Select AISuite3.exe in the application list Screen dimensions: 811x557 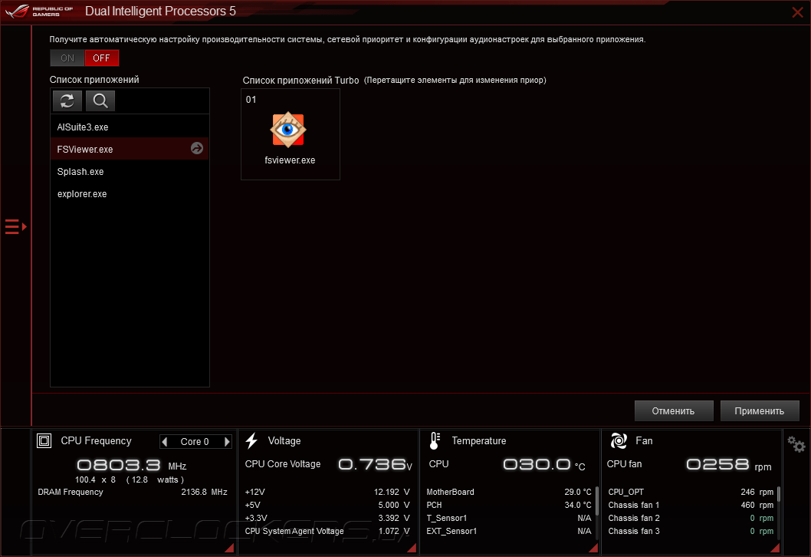130,127
